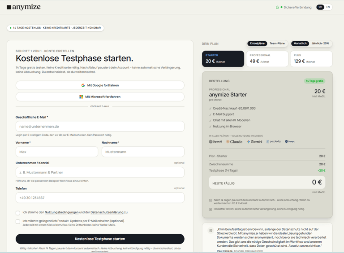
Task: Click checkmark beside Nutzung im Browser
Action: [x=211, y=126]
